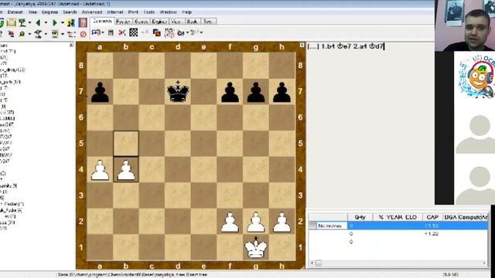The width and height of the screenshot is (495, 278).
Task: Click the camera-like icon in the notation toolbar
Action: point(181,32)
